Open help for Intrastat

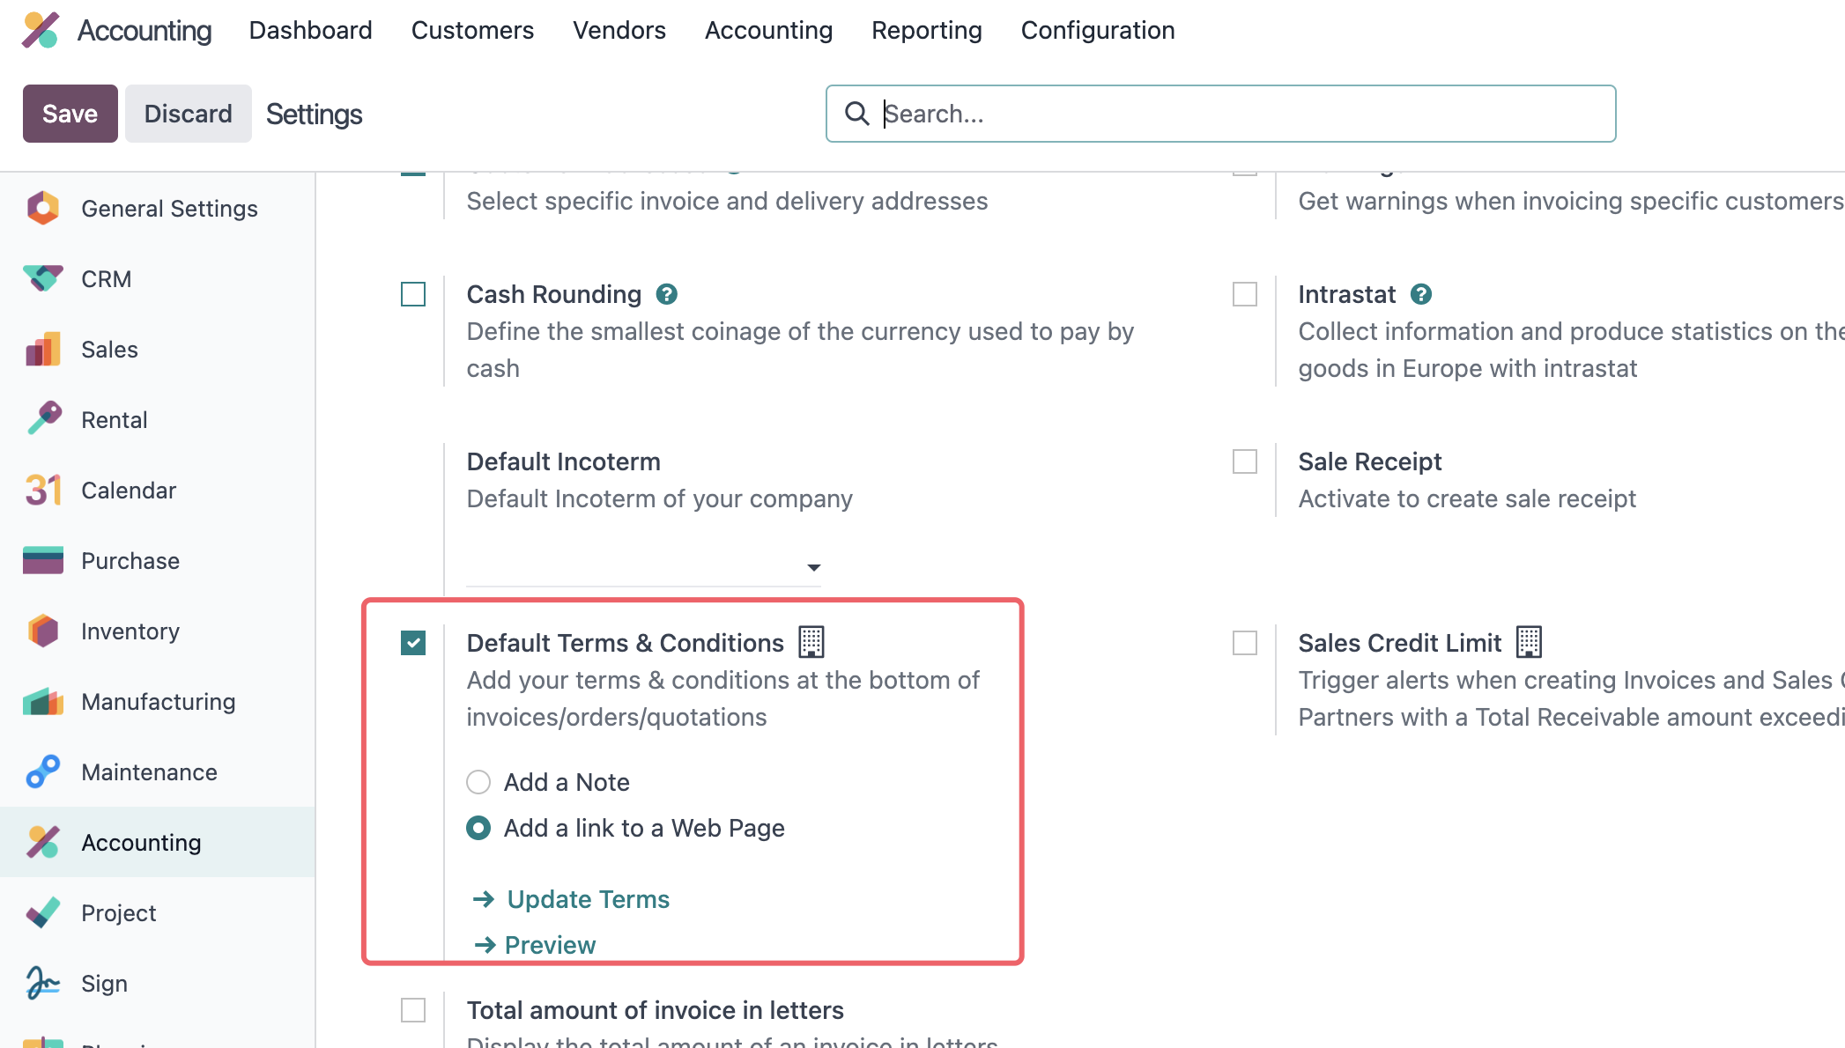[x=1421, y=294]
